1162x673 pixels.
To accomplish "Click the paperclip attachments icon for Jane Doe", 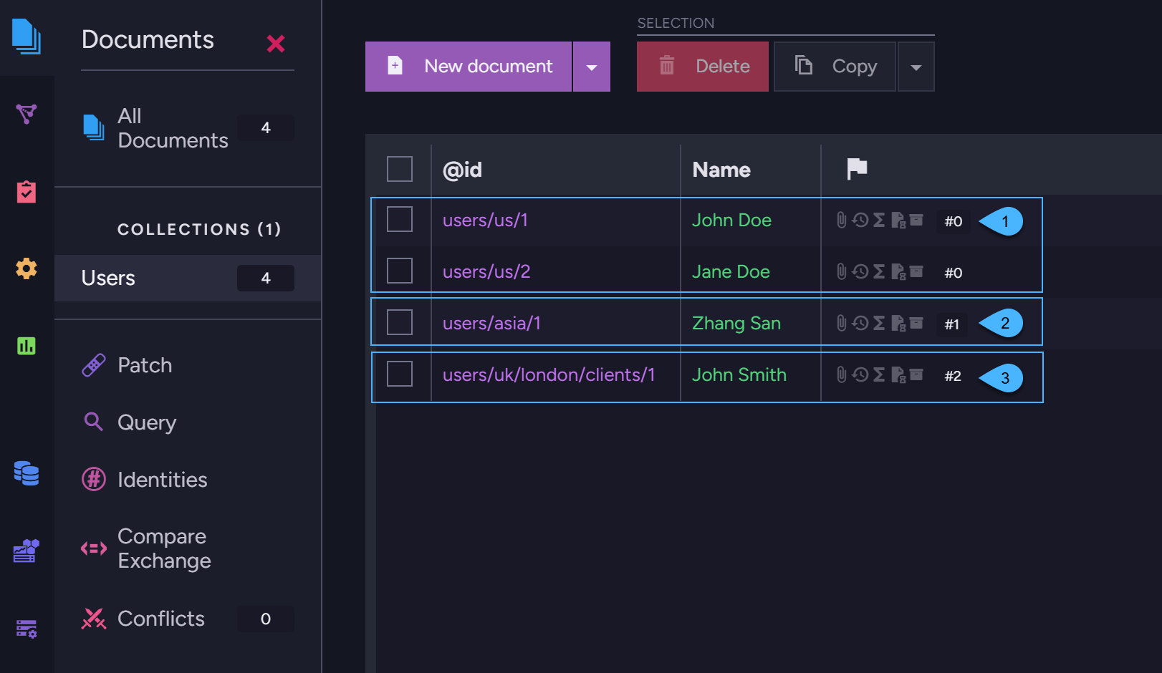I will (842, 271).
